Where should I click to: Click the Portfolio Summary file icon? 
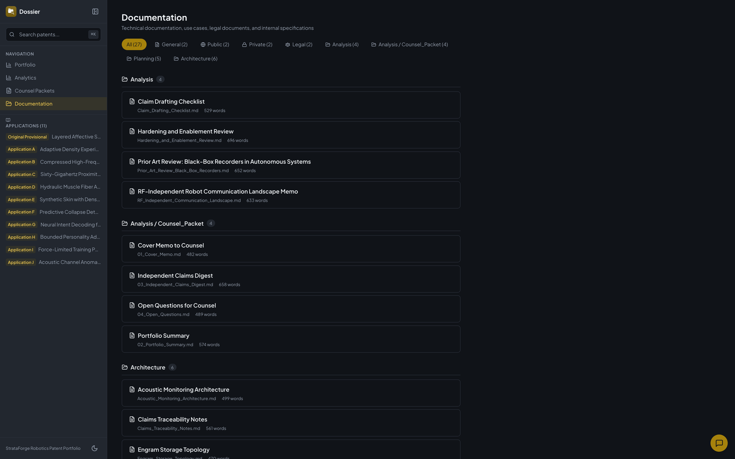(132, 336)
